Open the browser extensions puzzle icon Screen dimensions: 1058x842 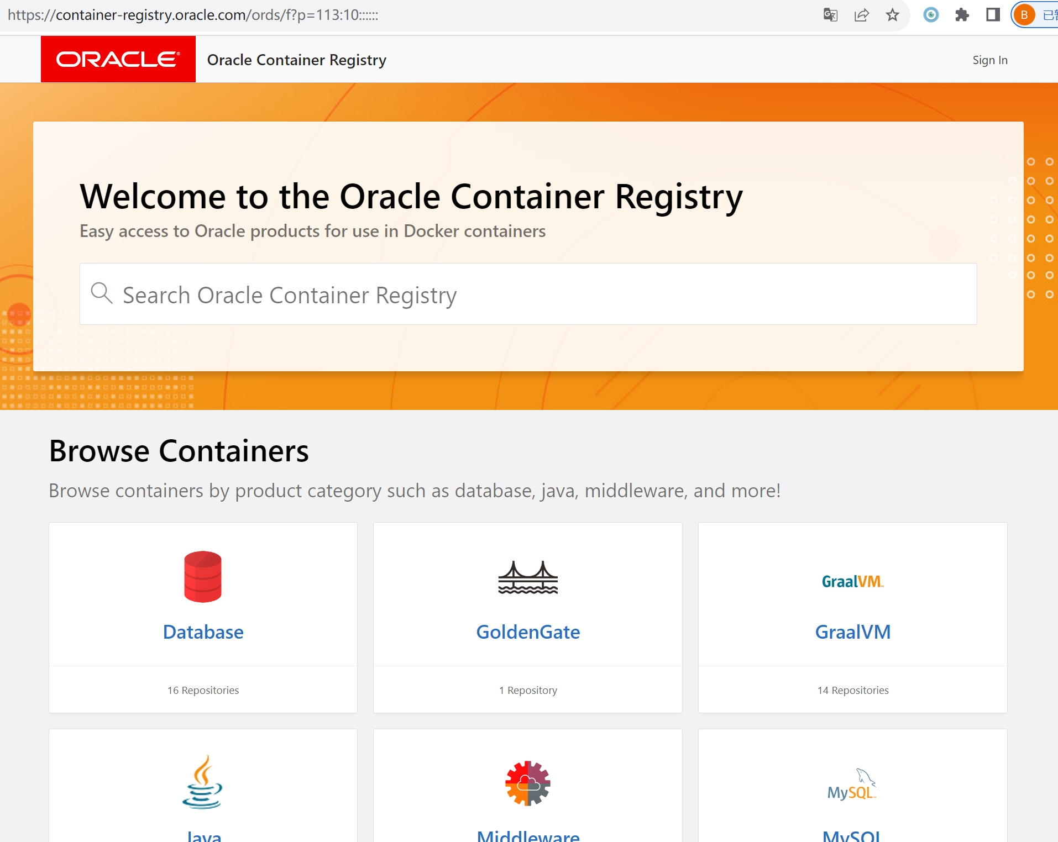point(962,15)
